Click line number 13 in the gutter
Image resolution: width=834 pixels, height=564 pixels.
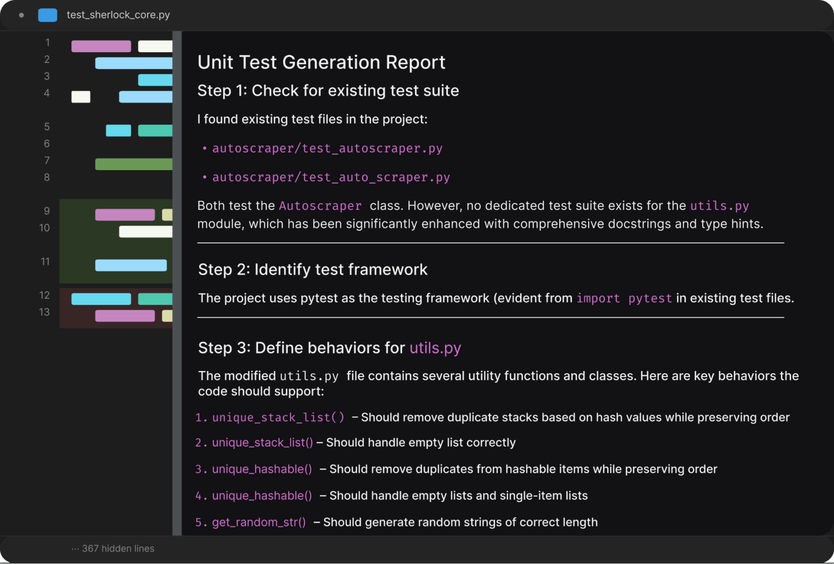(x=45, y=312)
